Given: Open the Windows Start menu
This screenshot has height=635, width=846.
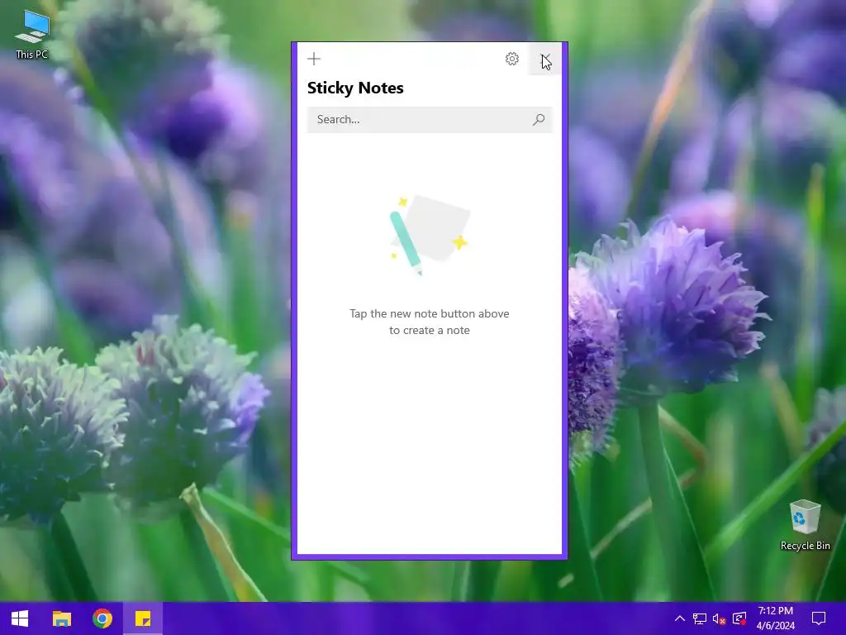Looking at the screenshot, I should [x=20, y=618].
